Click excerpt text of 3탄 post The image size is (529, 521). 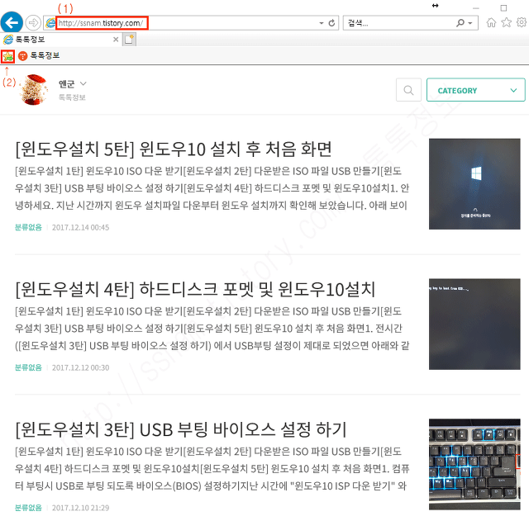pos(212,468)
